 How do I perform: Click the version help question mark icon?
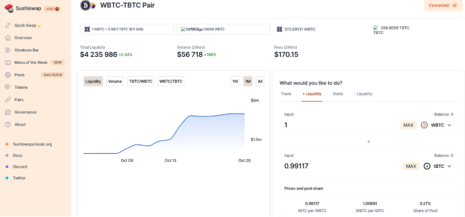(57, 9)
